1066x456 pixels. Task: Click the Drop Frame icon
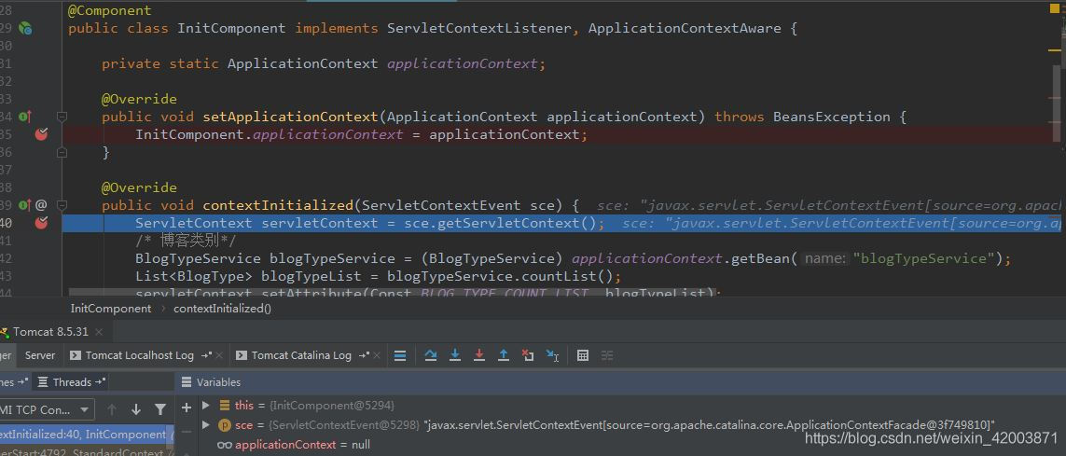point(528,354)
